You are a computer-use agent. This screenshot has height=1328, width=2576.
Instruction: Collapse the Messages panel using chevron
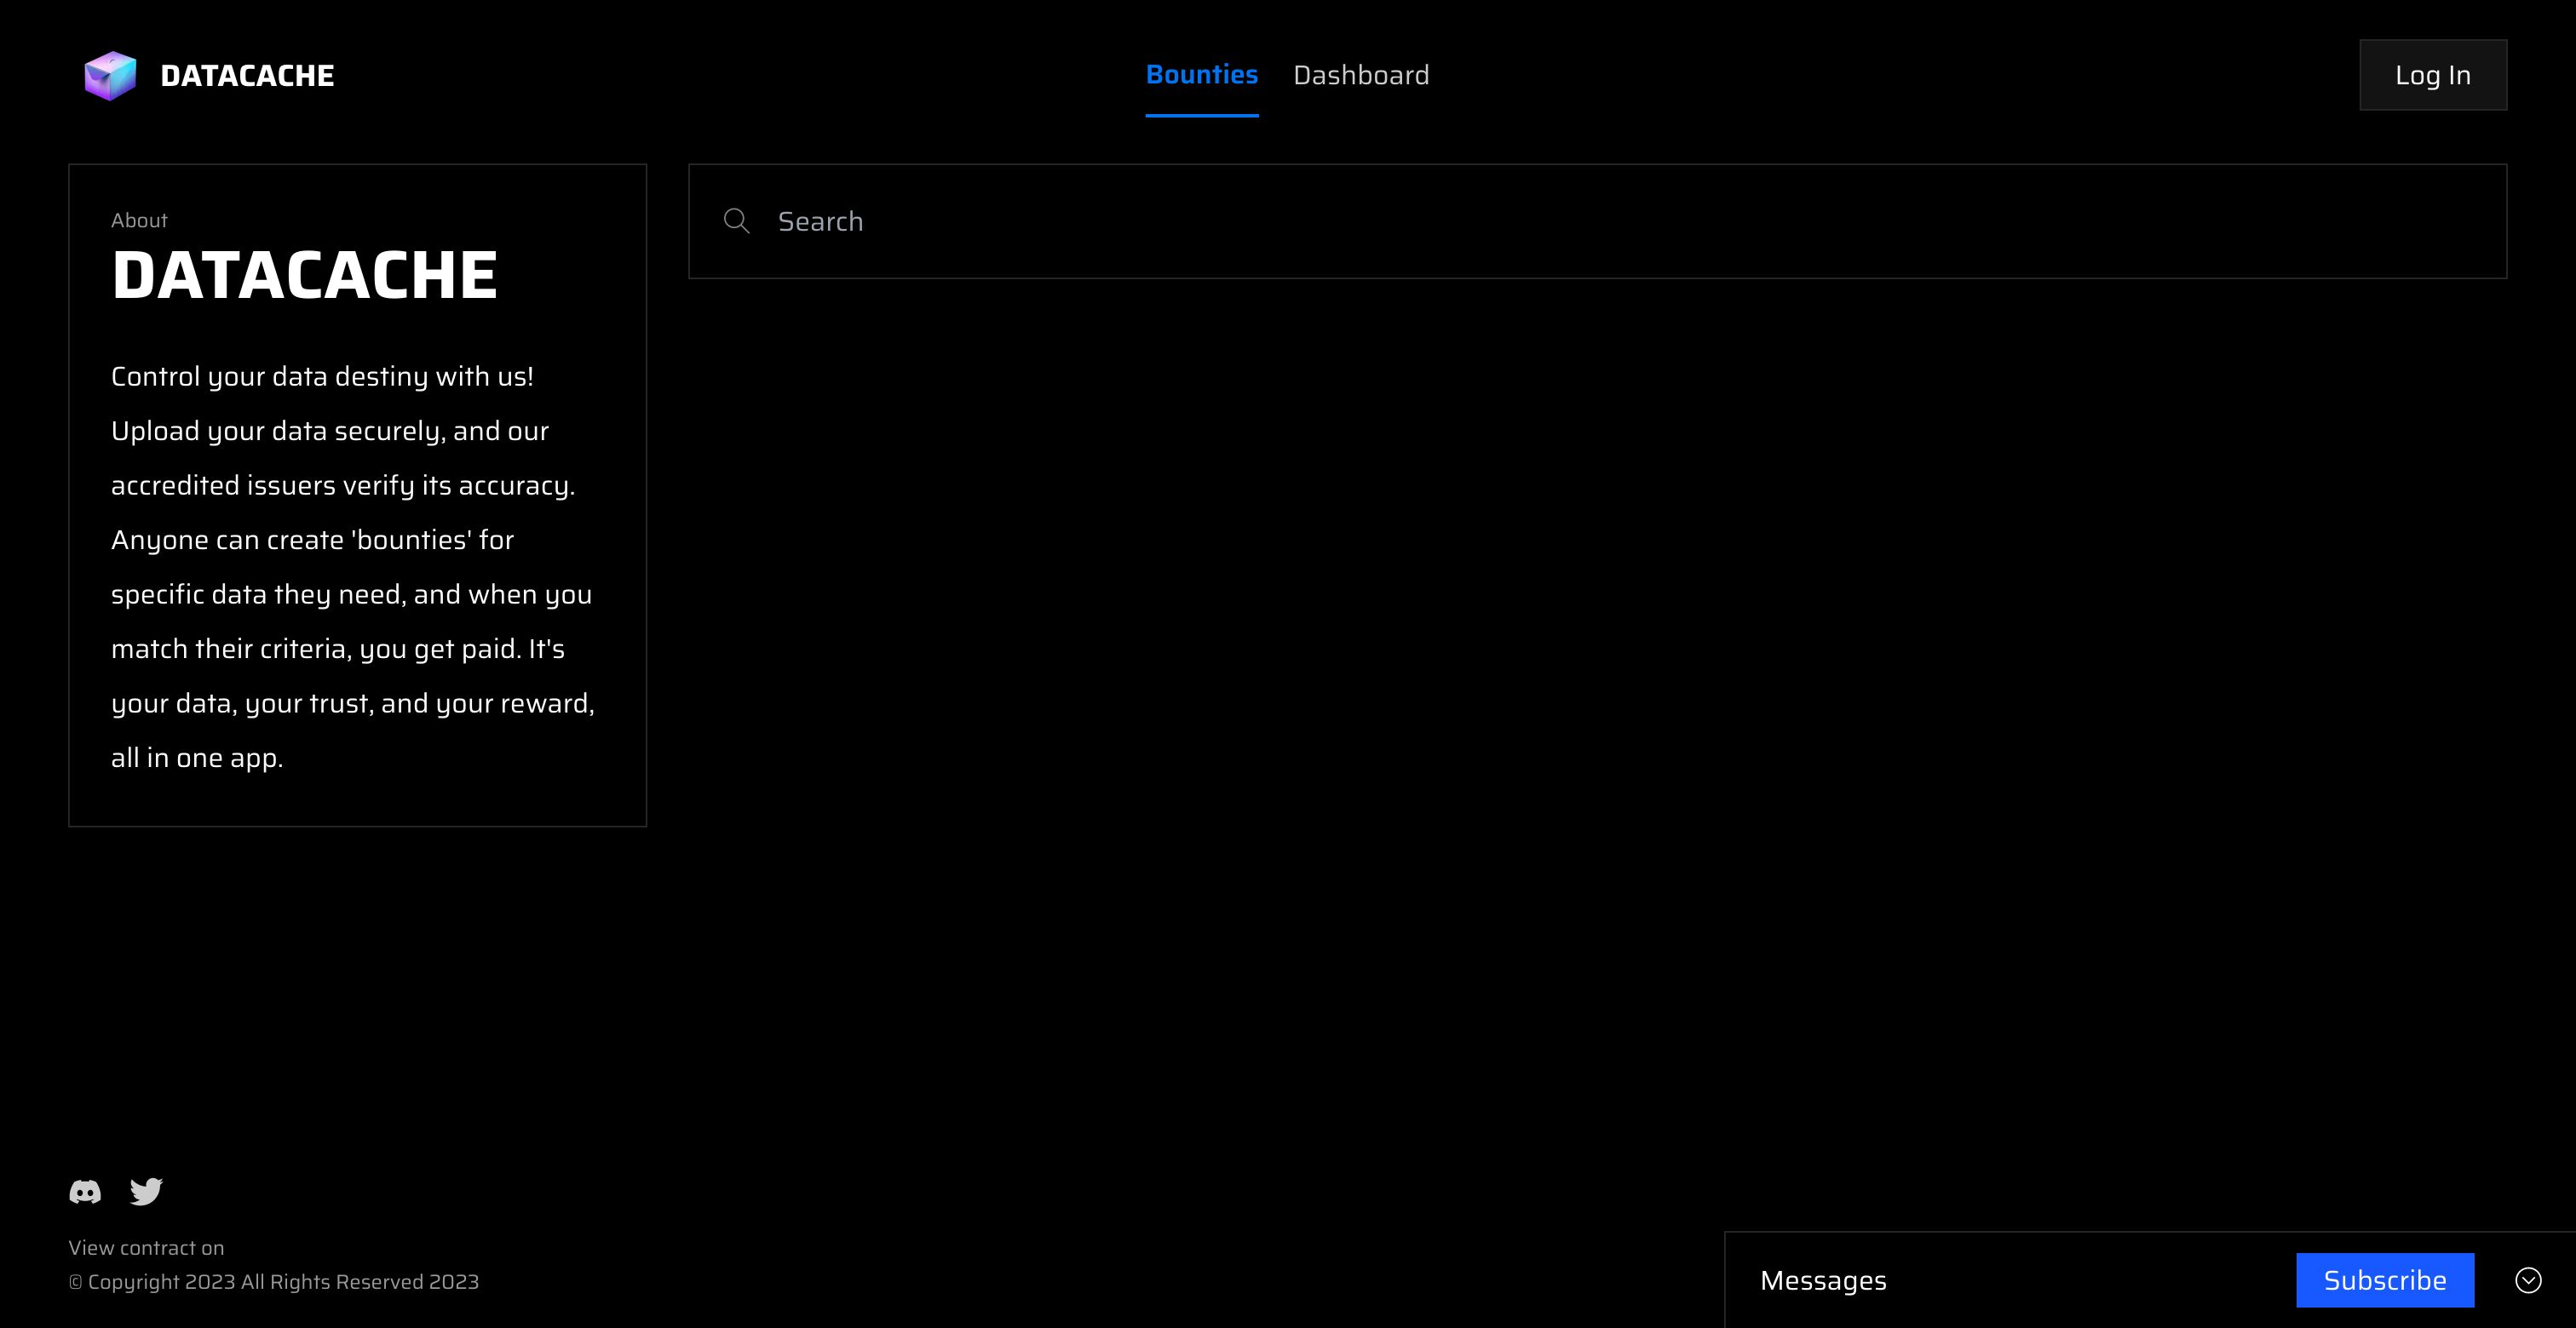pyautogui.click(x=2528, y=1280)
